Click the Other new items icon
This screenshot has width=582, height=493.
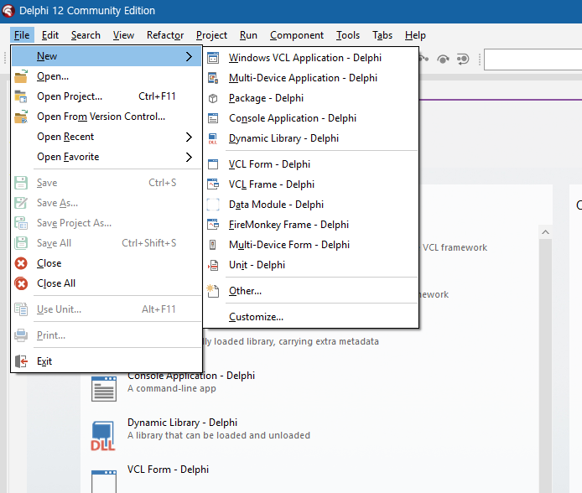click(x=213, y=291)
